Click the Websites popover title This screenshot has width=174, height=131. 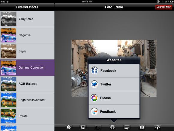coord(114,60)
